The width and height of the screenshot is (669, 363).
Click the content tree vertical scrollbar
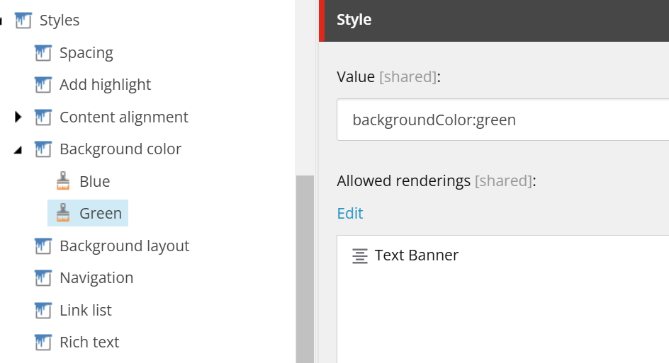pos(304,269)
